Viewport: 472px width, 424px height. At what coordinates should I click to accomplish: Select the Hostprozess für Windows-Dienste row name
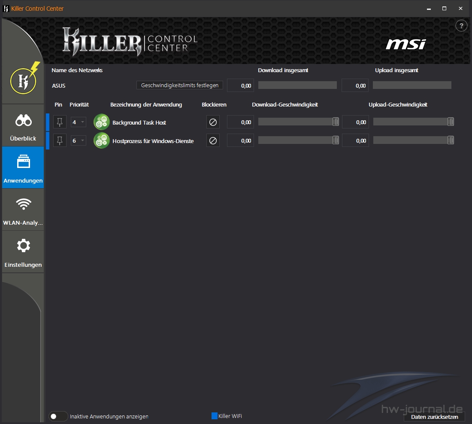point(153,141)
